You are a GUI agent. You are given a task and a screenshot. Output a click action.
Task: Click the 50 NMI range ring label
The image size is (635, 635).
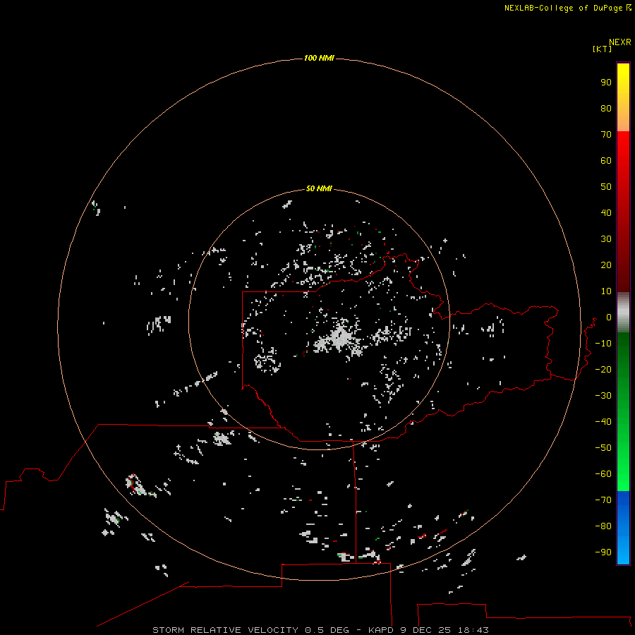(319, 188)
